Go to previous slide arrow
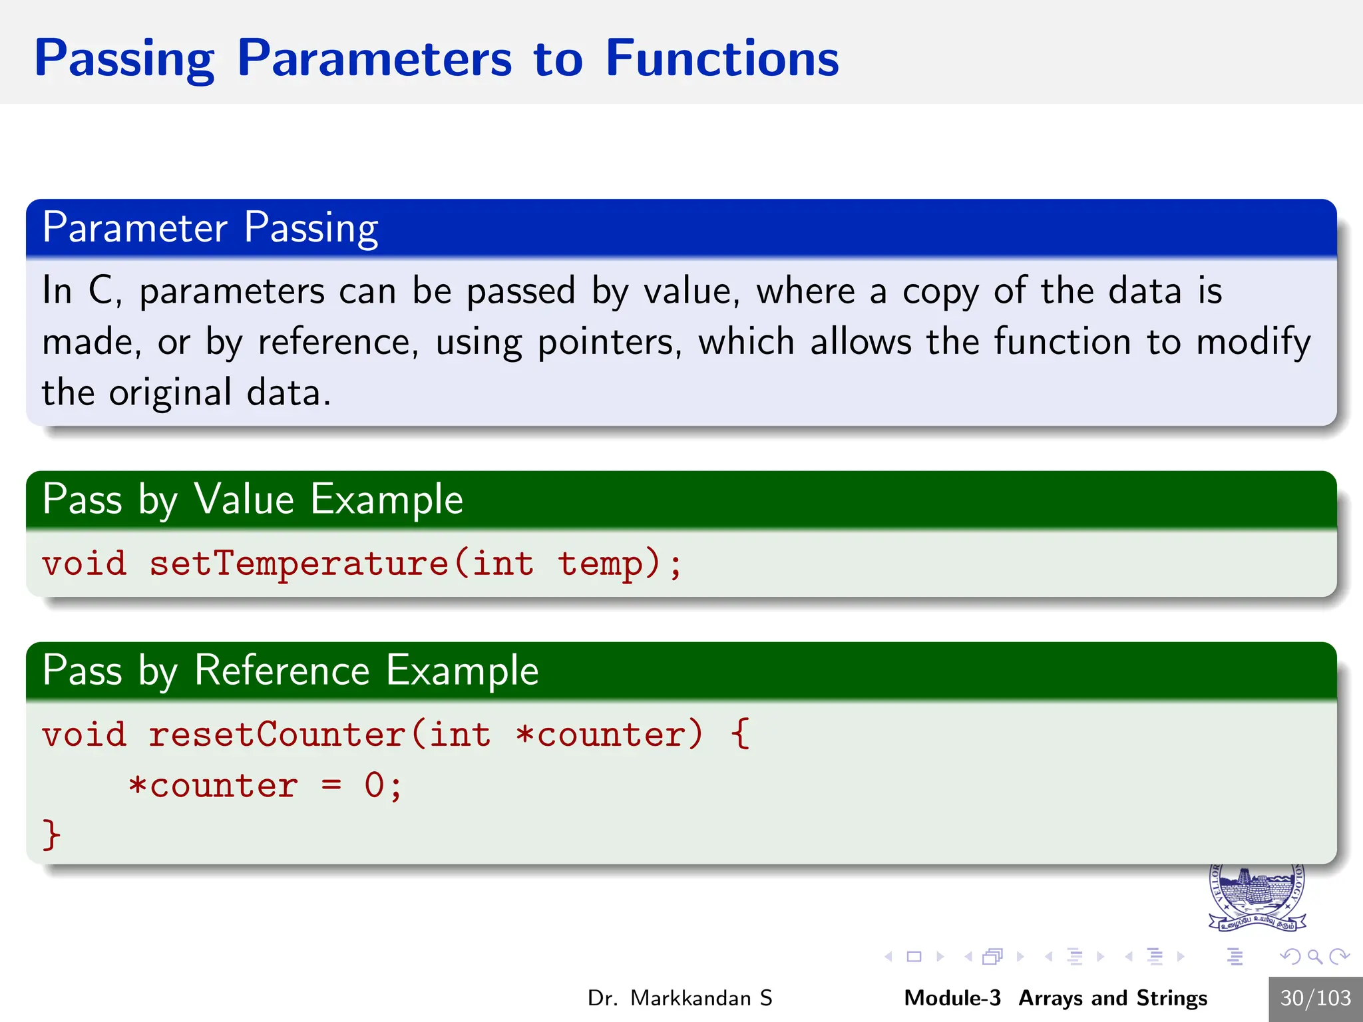1363x1022 pixels. (x=888, y=957)
